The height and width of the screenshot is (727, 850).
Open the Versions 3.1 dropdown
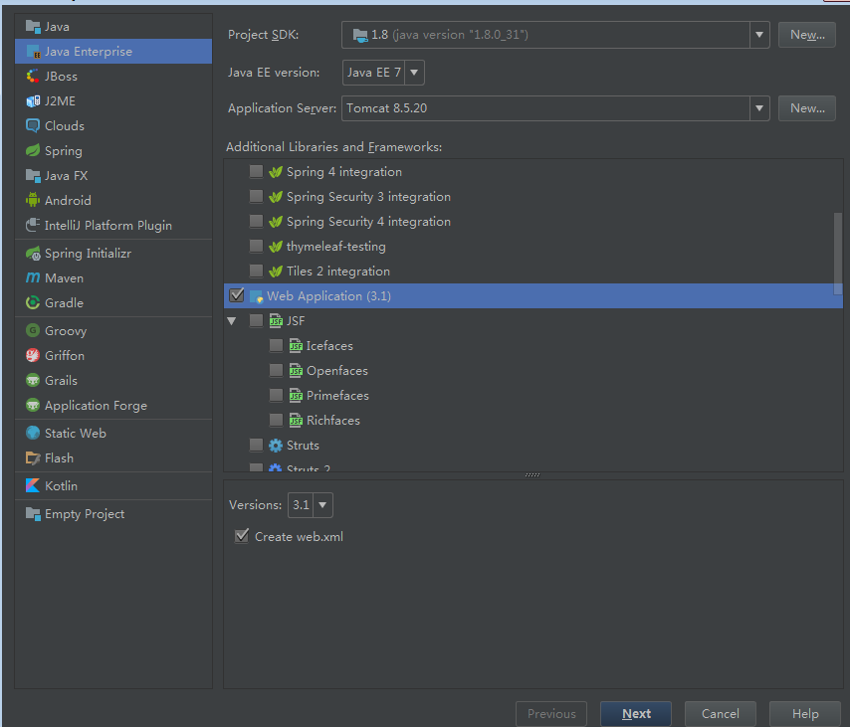[x=322, y=505]
